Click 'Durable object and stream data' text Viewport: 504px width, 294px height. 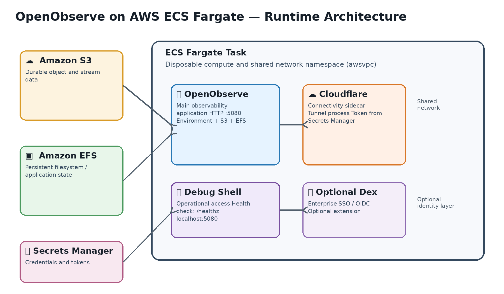click(x=62, y=76)
